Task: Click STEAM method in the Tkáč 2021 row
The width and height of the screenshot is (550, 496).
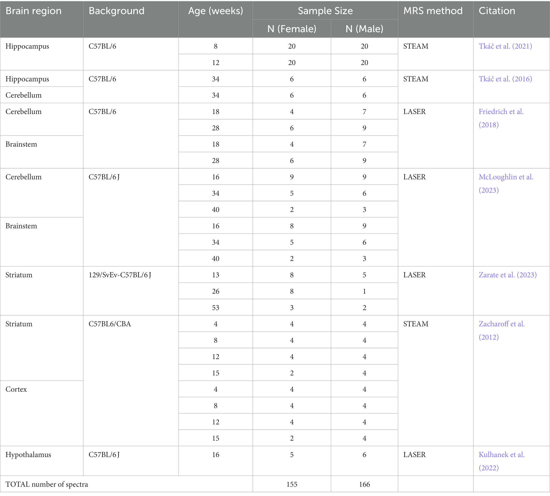Action: click(416, 46)
